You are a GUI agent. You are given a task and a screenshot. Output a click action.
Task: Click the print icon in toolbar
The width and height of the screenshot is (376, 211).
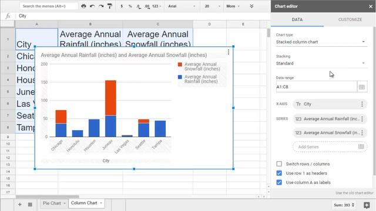83,6
